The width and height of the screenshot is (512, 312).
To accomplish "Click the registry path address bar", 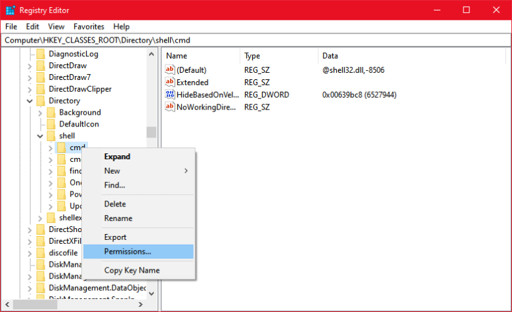I will point(256,40).
